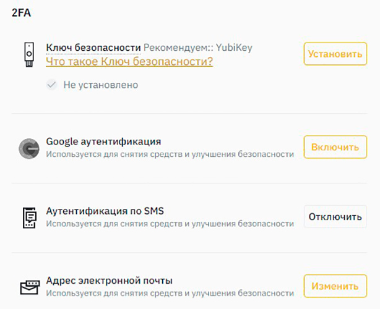Enable Google authentication with 'Включить'
The width and height of the screenshot is (380, 309).
(335, 148)
